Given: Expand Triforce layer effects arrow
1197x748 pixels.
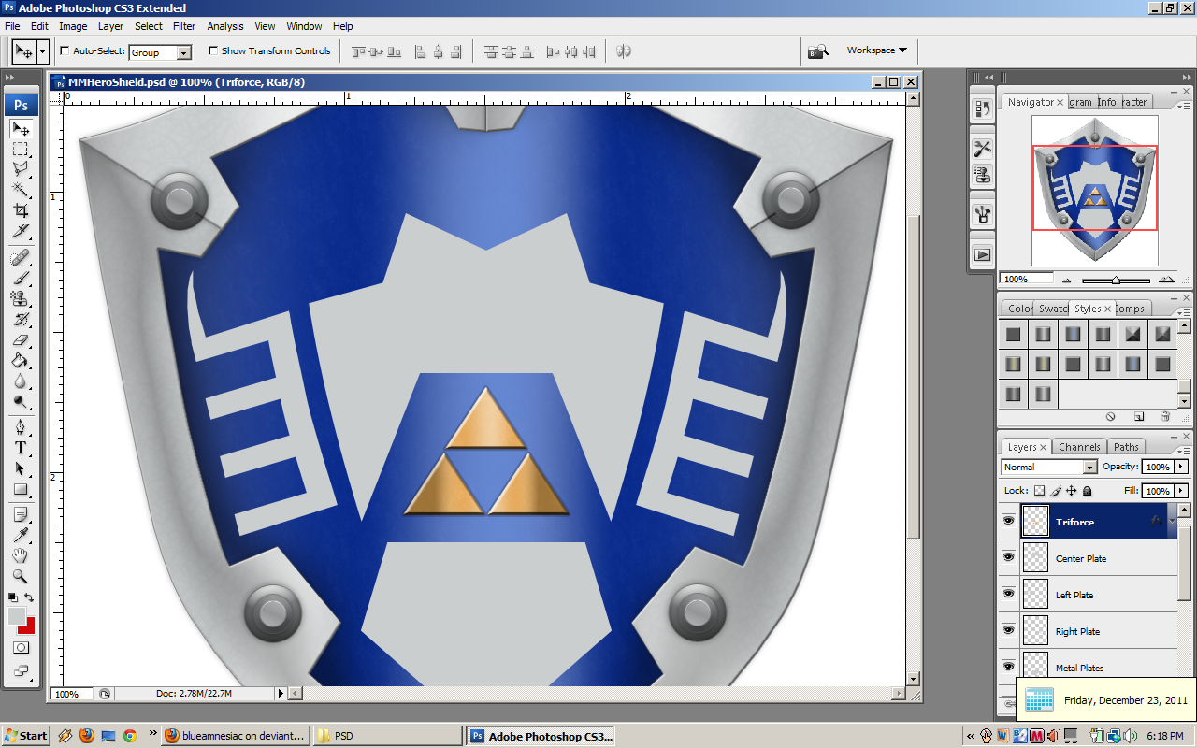Looking at the screenshot, I should tap(1172, 521).
